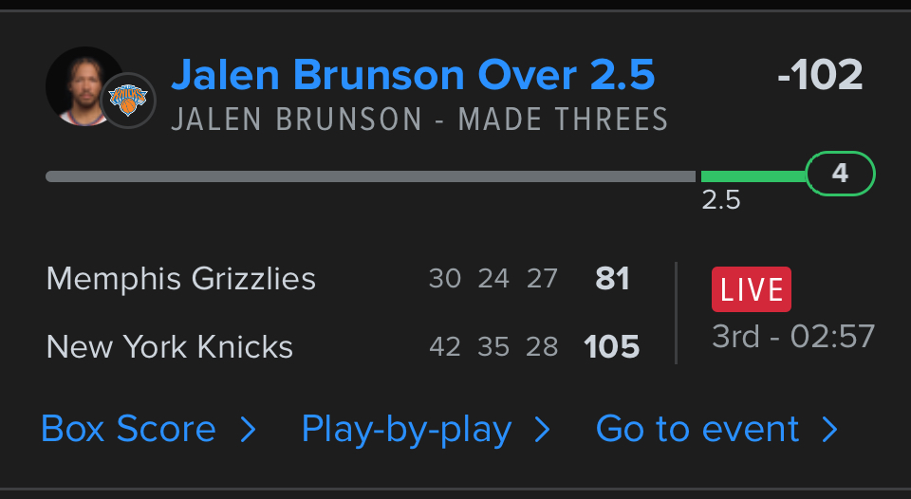Click the New York Knicks team name
Screen dimensions: 911x499
170,347
